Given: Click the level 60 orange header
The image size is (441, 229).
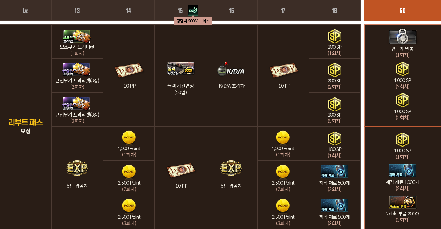Looking at the screenshot, I should [x=402, y=10].
